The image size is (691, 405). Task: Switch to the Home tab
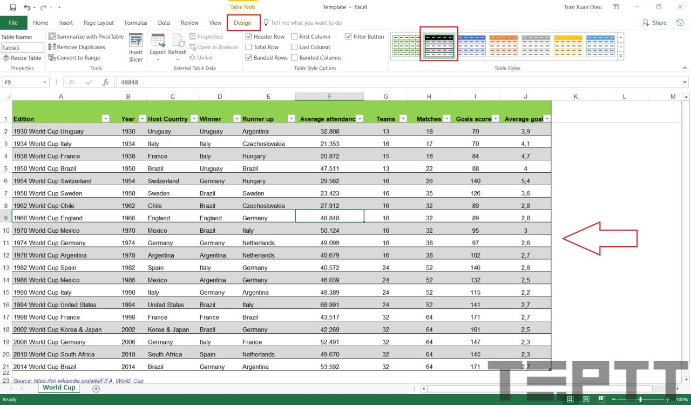40,23
